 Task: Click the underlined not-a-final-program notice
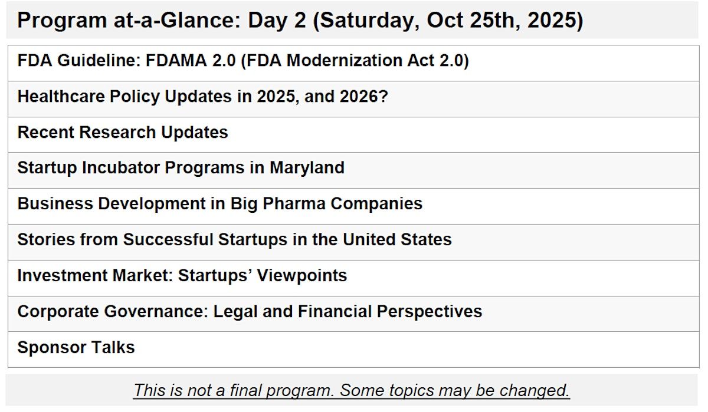[352, 390]
